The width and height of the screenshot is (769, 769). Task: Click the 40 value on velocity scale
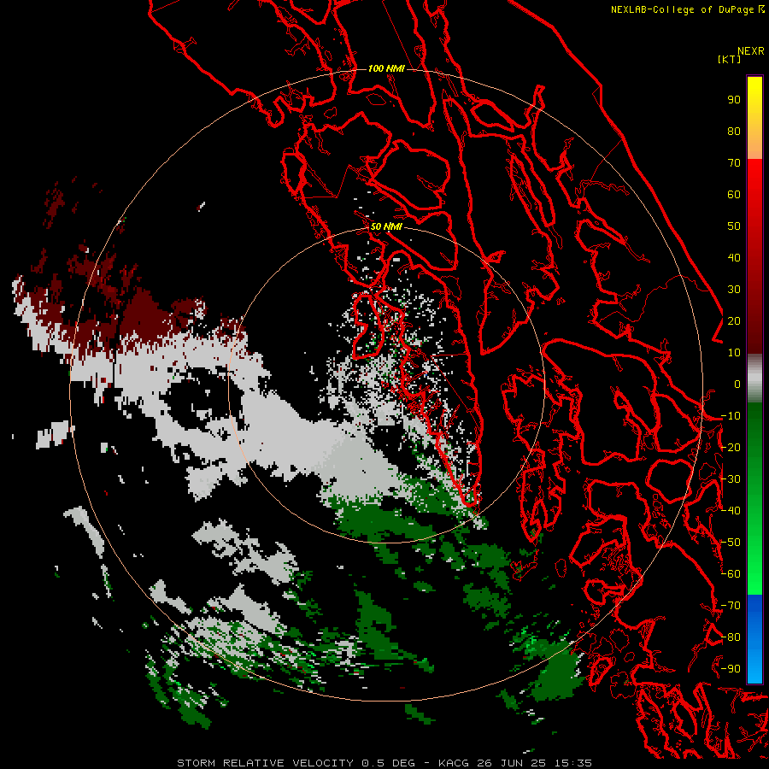tap(734, 257)
